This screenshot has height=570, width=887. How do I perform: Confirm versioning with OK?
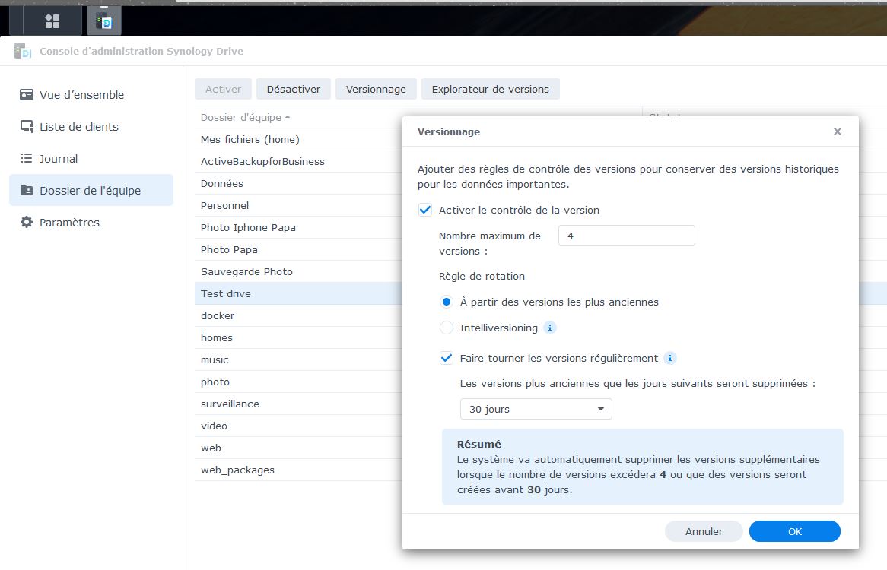tap(795, 531)
